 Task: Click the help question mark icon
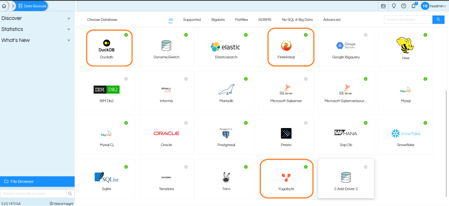(403, 6)
